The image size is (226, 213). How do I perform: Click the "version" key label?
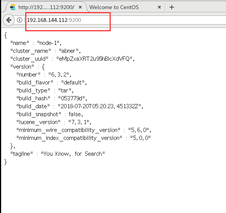pyautogui.click(x=22, y=67)
